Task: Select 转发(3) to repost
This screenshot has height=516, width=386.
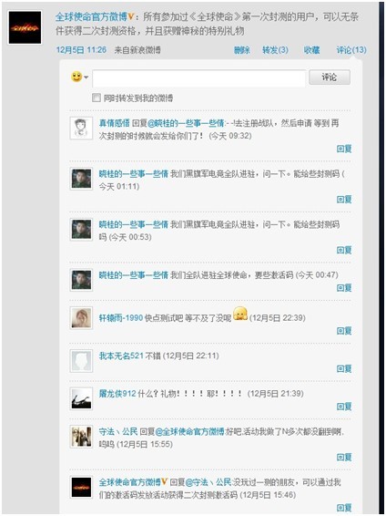Action: coord(275,50)
